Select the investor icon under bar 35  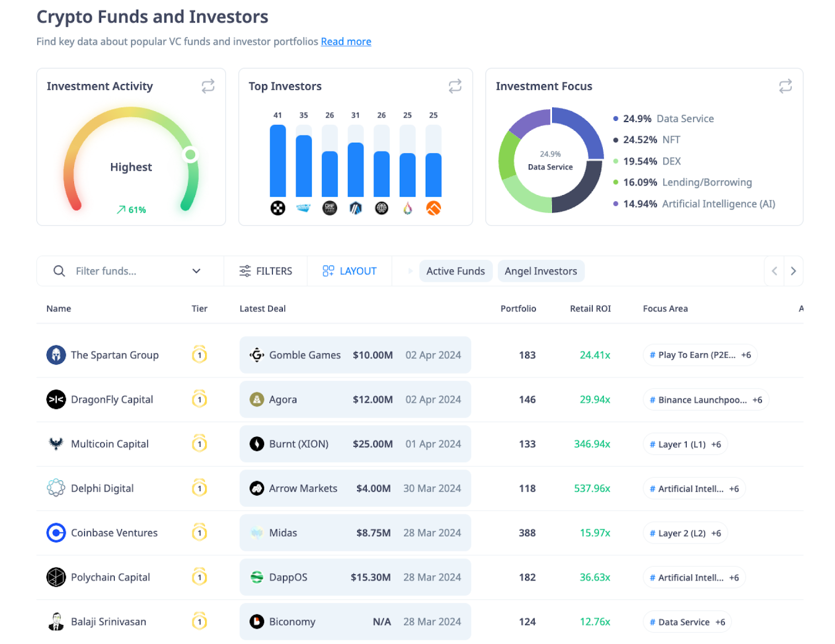[x=303, y=209]
